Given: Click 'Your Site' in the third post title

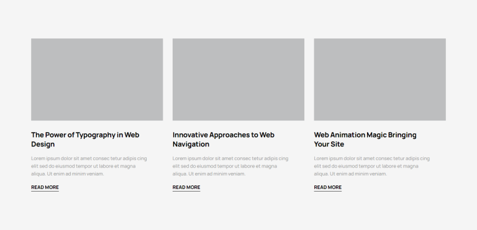Looking at the screenshot, I should [x=329, y=144].
